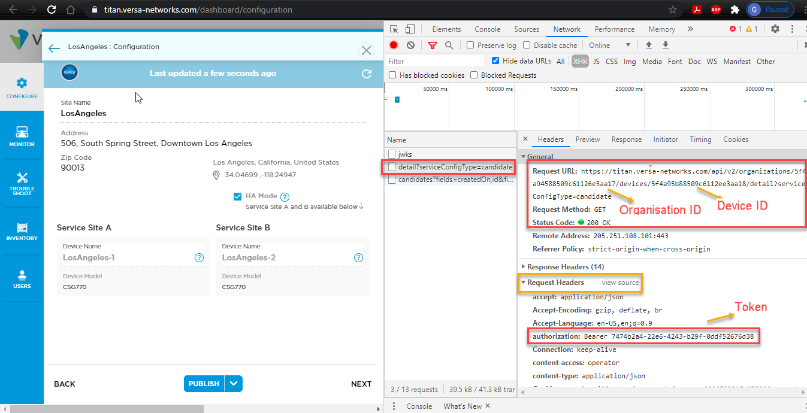This screenshot has width=807, height=413.
Task: Uncheck the Hide data URLs checkbox
Action: click(495, 60)
